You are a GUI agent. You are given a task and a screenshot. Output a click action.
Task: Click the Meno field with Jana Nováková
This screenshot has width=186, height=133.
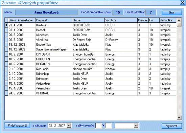47,12
